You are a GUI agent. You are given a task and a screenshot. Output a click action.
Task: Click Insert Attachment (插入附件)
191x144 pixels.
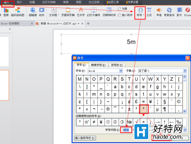125,15
